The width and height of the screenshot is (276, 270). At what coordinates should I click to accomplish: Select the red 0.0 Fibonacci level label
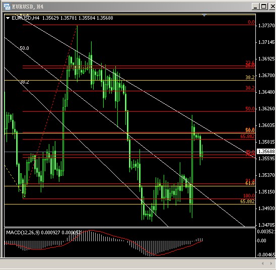251,22
